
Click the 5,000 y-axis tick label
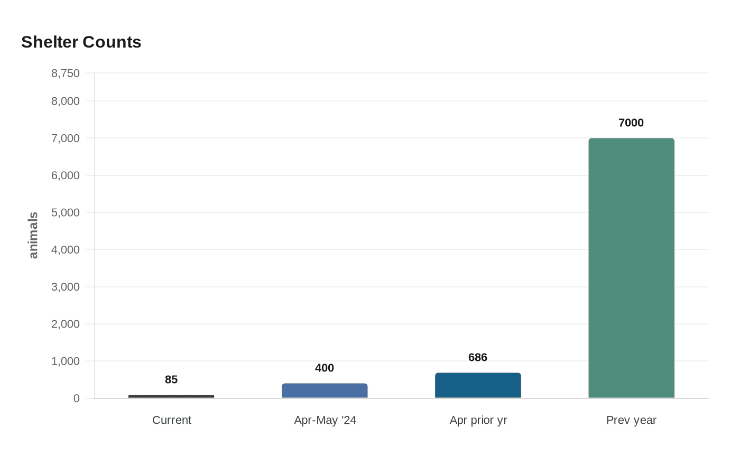click(66, 212)
